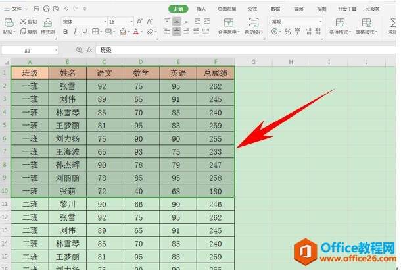Open the 文件 (File) menu

coord(16,9)
